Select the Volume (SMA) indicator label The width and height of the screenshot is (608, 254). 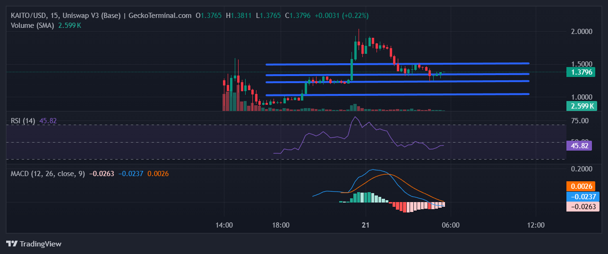point(33,25)
